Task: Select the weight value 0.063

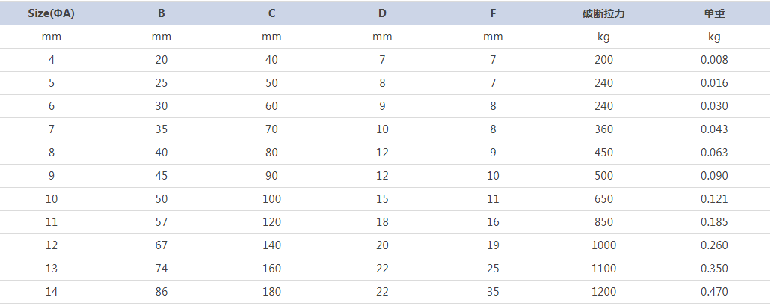Action: coord(714,153)
